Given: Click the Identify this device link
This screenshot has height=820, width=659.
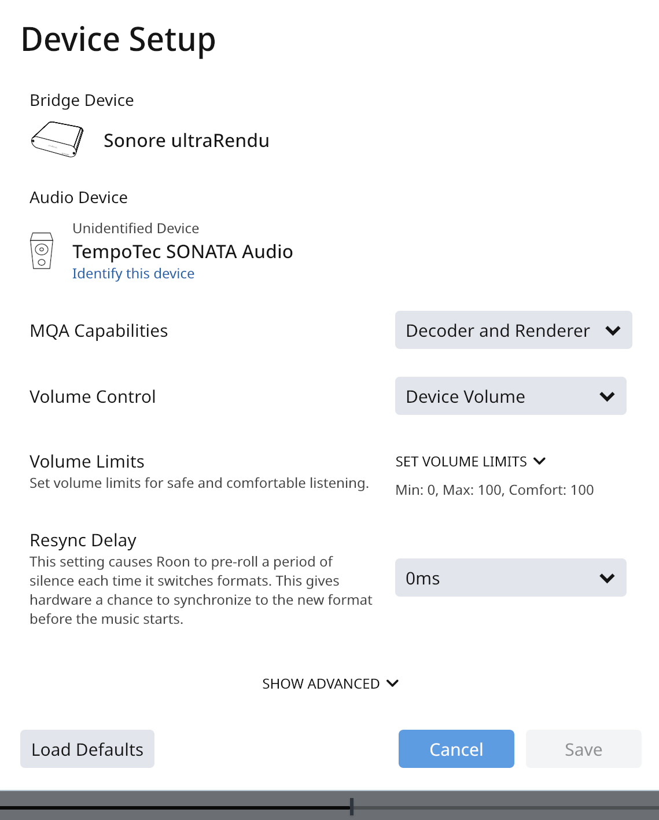Looking at the screenshot, I should click(x=133, y=274).
